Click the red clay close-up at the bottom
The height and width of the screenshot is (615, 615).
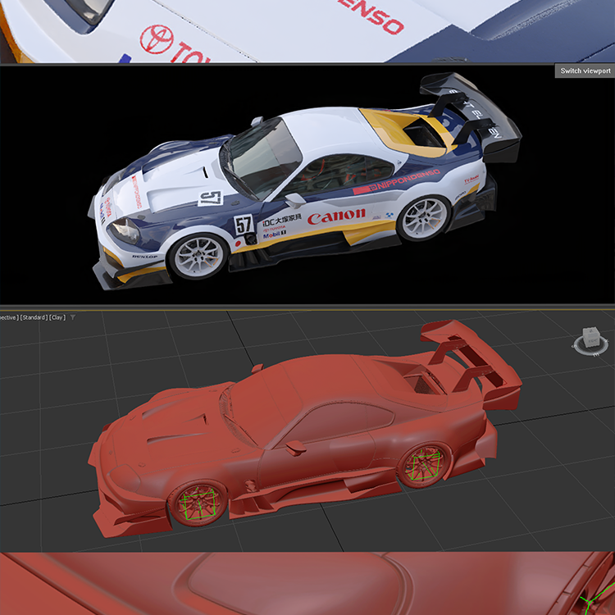pos(307,584)
